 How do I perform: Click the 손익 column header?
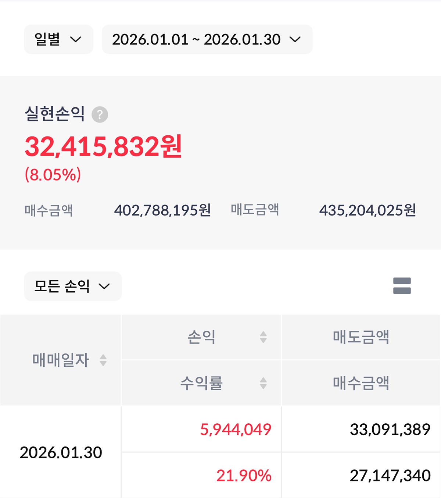tap(201, 337)
